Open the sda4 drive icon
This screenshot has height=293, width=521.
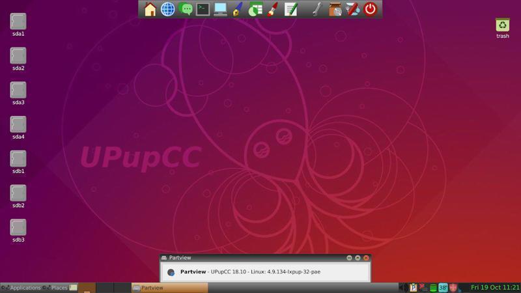pos(18,124)
